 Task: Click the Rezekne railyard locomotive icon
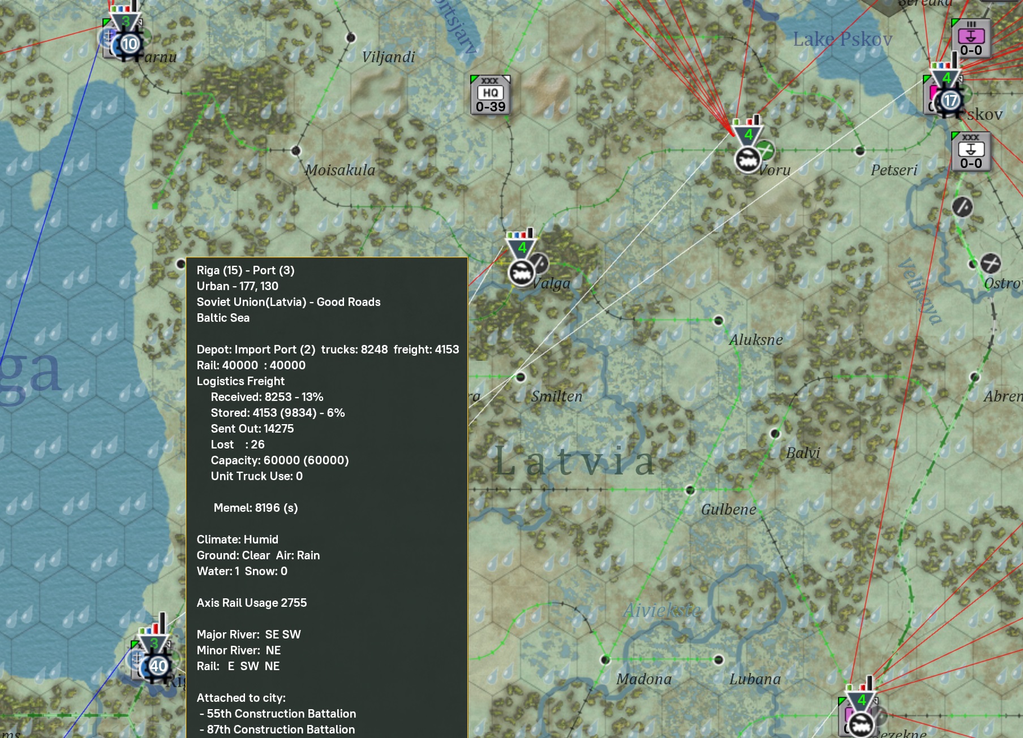point(861,724)
